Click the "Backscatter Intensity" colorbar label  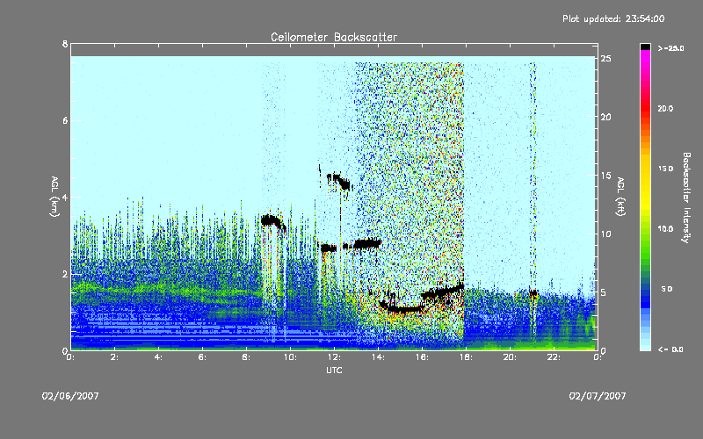point(686,198)
